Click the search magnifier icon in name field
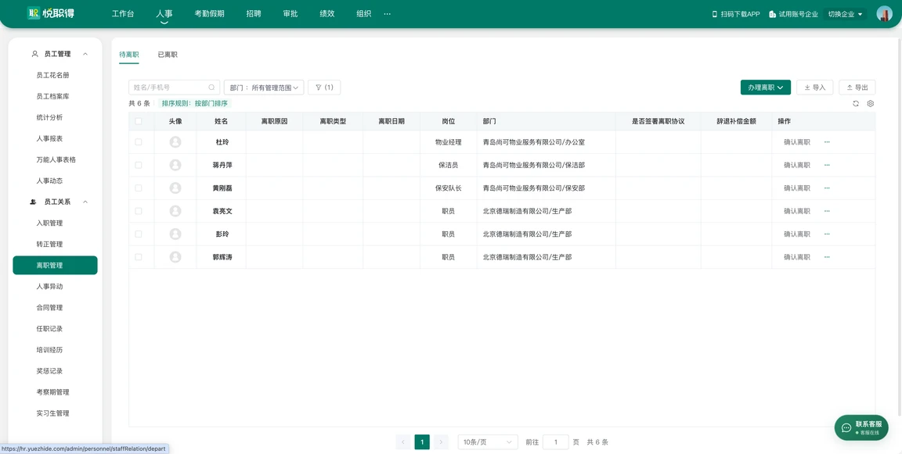Screen dimensions: 902x454 tap(211, 88)
